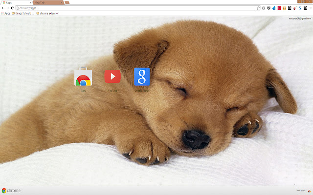
Task: Click the black extension icon next to the Chrome menu
Action: coord(305,8)
